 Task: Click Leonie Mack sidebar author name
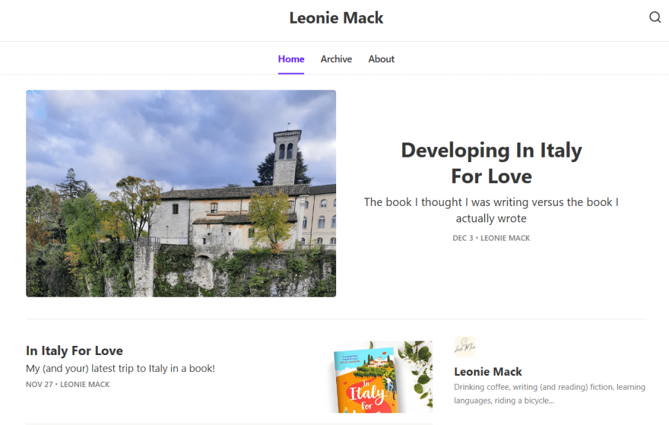tap(488, 371)
